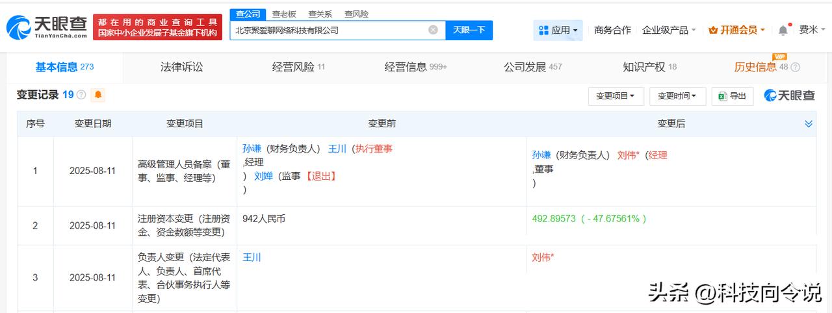The height and width of the screenshot is (313, 832).
Task: Open 刘伟* link in row 3 变更后
Action: point(543,257)
